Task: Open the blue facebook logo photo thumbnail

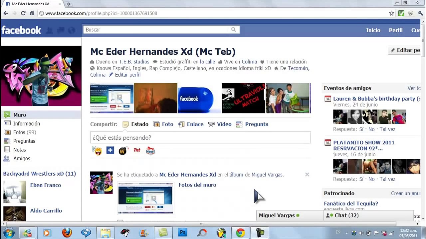Action: click(199, 98)
